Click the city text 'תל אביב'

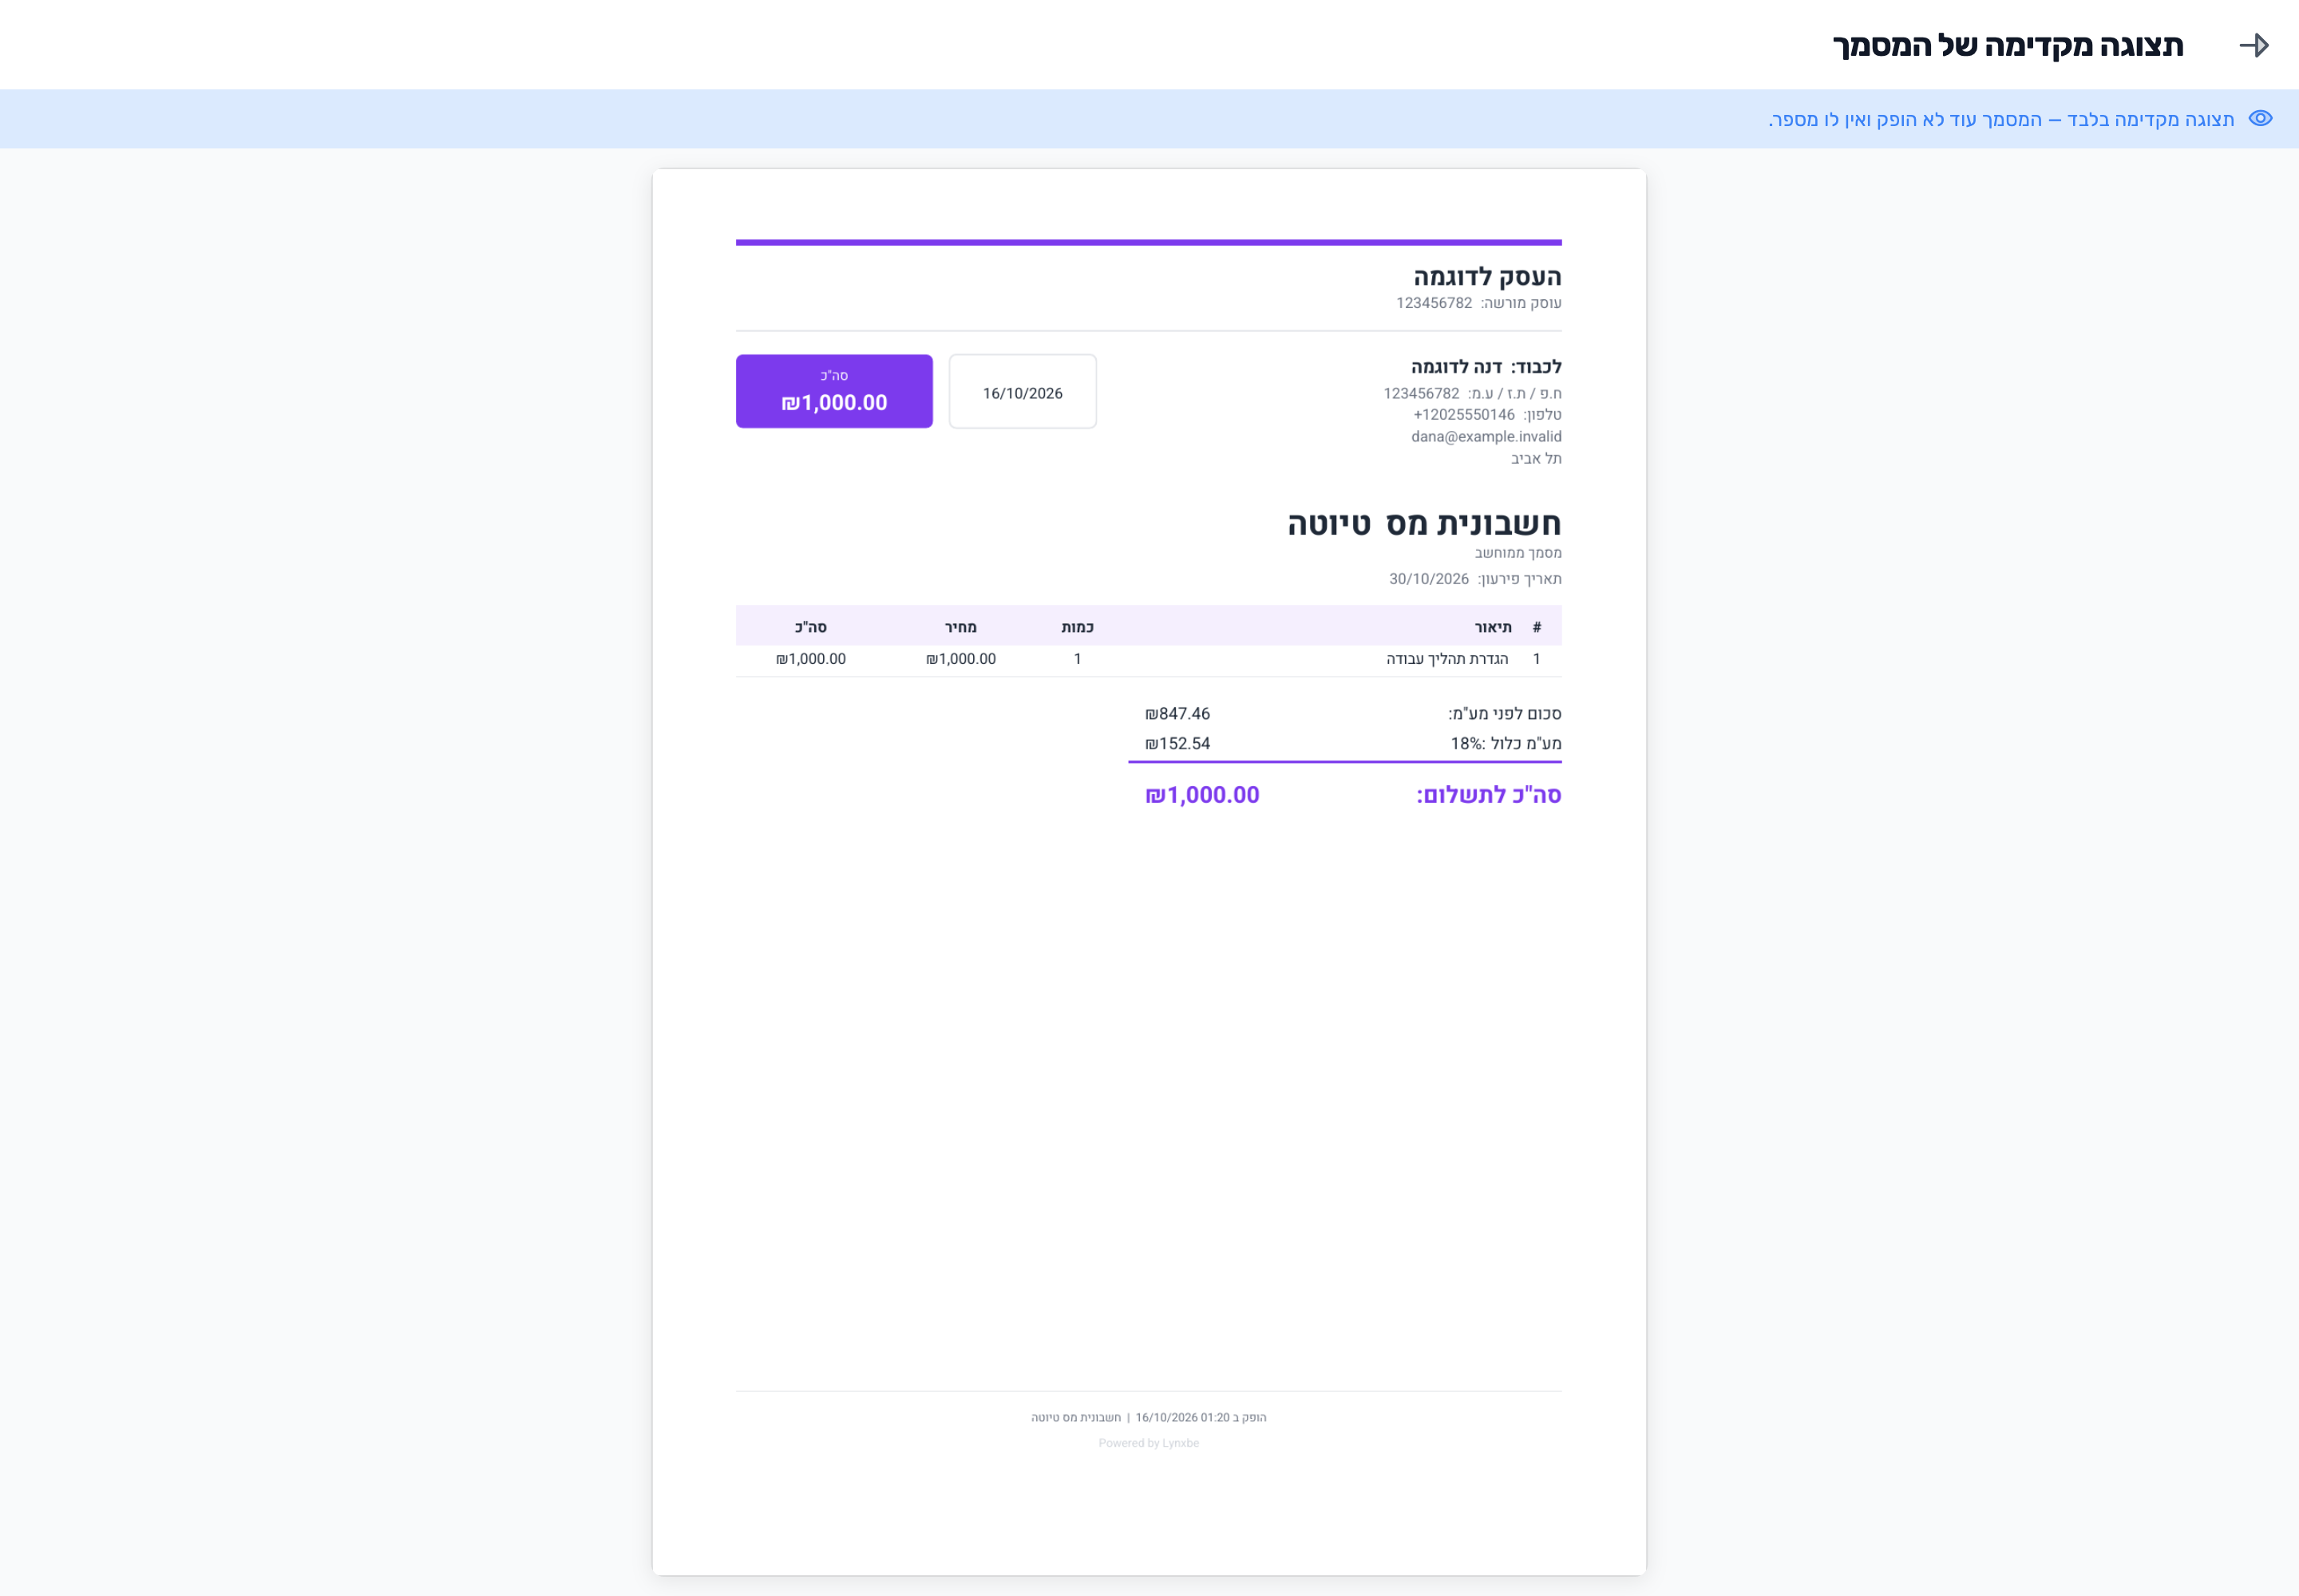point(1536,458)
